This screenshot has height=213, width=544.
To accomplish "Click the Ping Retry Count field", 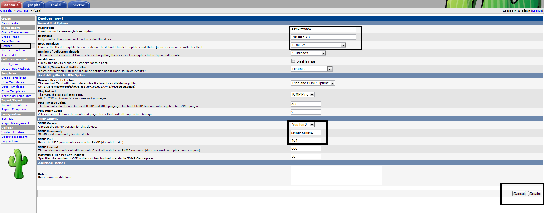I will 306,112.
